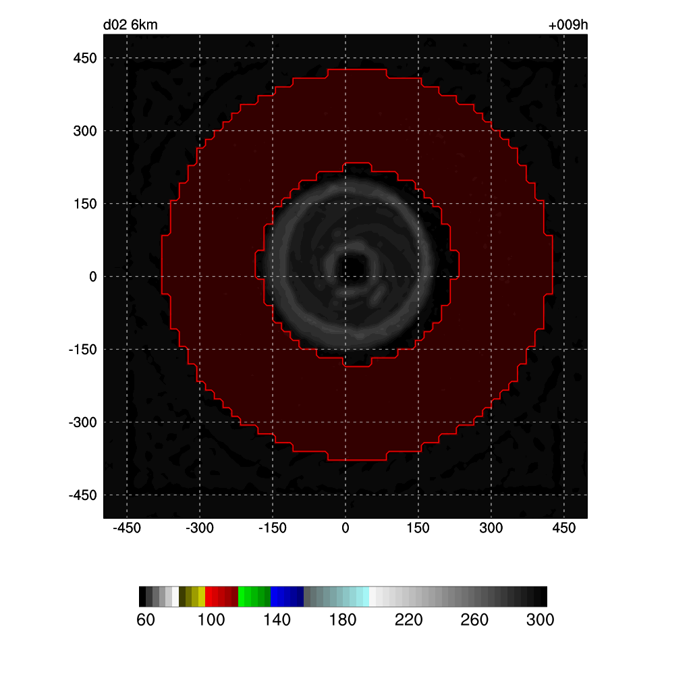691x691 pixels.
Task: Click the colorbar label "60"
Action: (x=146, y=620)
